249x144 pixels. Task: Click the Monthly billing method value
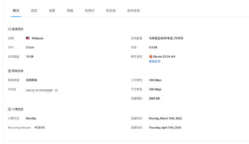tap(31, 118)
